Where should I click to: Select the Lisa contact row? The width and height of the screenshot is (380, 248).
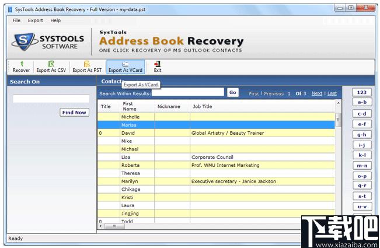tap(217, 157)
